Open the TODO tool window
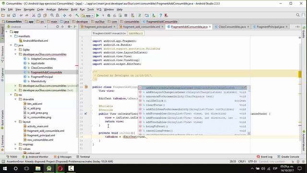 tap(12, 157)
